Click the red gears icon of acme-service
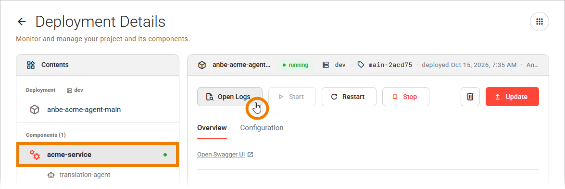 (x=35, y=155)
